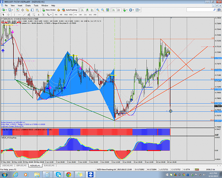Select the bar chart display icon

coord(82,10)
